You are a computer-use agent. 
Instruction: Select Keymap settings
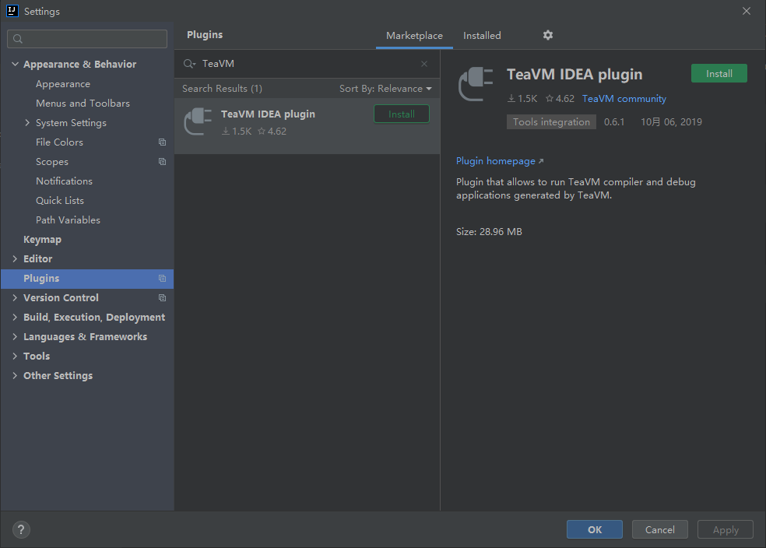[43, 240]
